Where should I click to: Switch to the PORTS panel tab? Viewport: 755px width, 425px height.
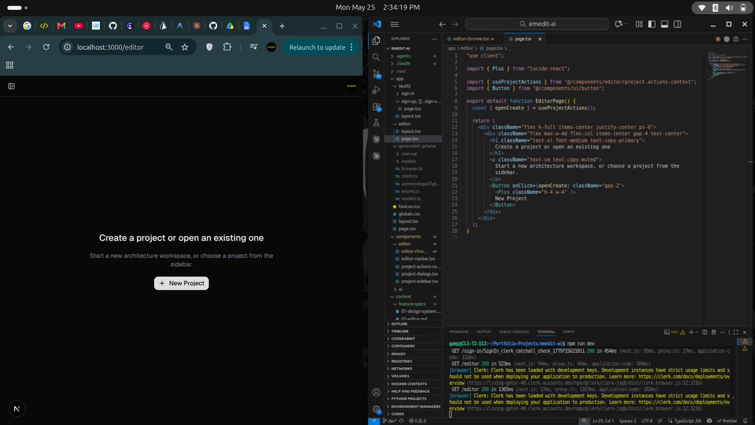(569, 332)
